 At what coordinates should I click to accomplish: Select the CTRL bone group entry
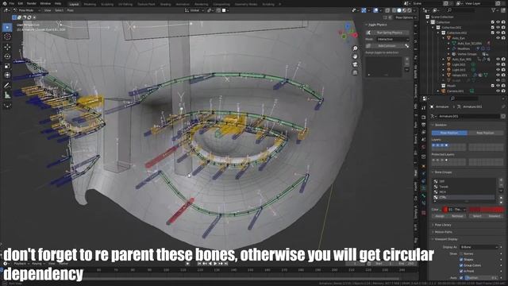pyautogui.click(x=464, y=197)
